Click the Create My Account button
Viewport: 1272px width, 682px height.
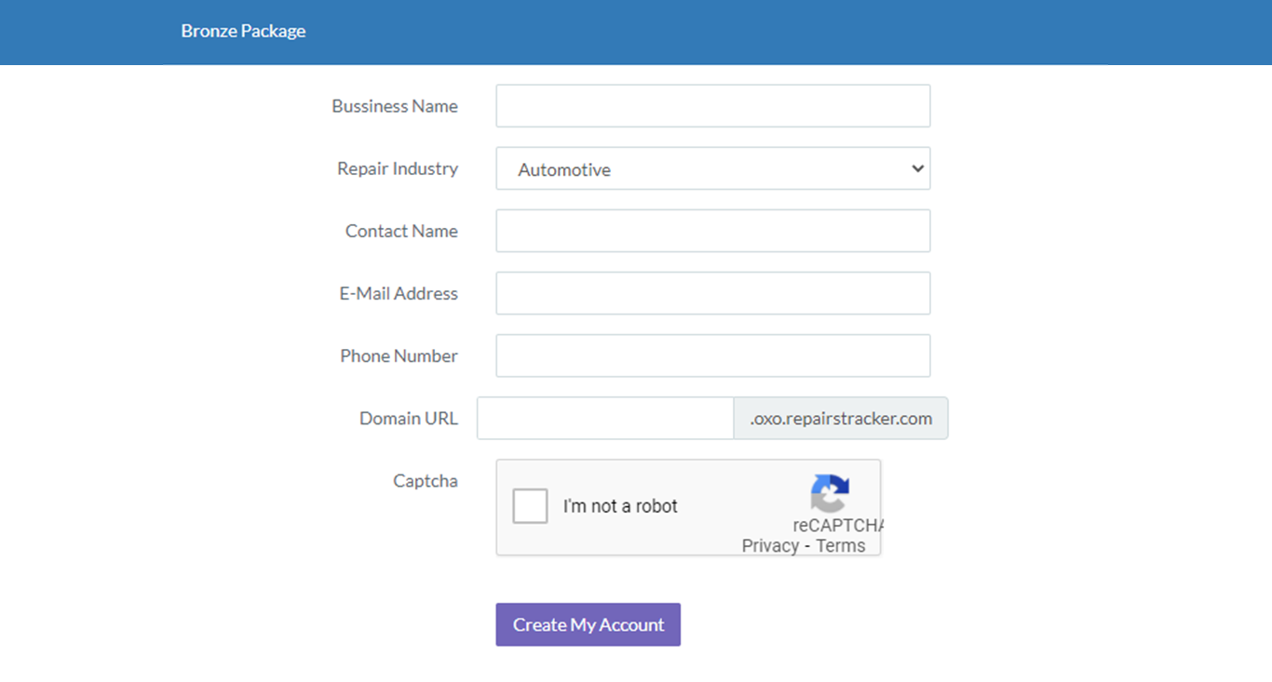pos(588,624)
